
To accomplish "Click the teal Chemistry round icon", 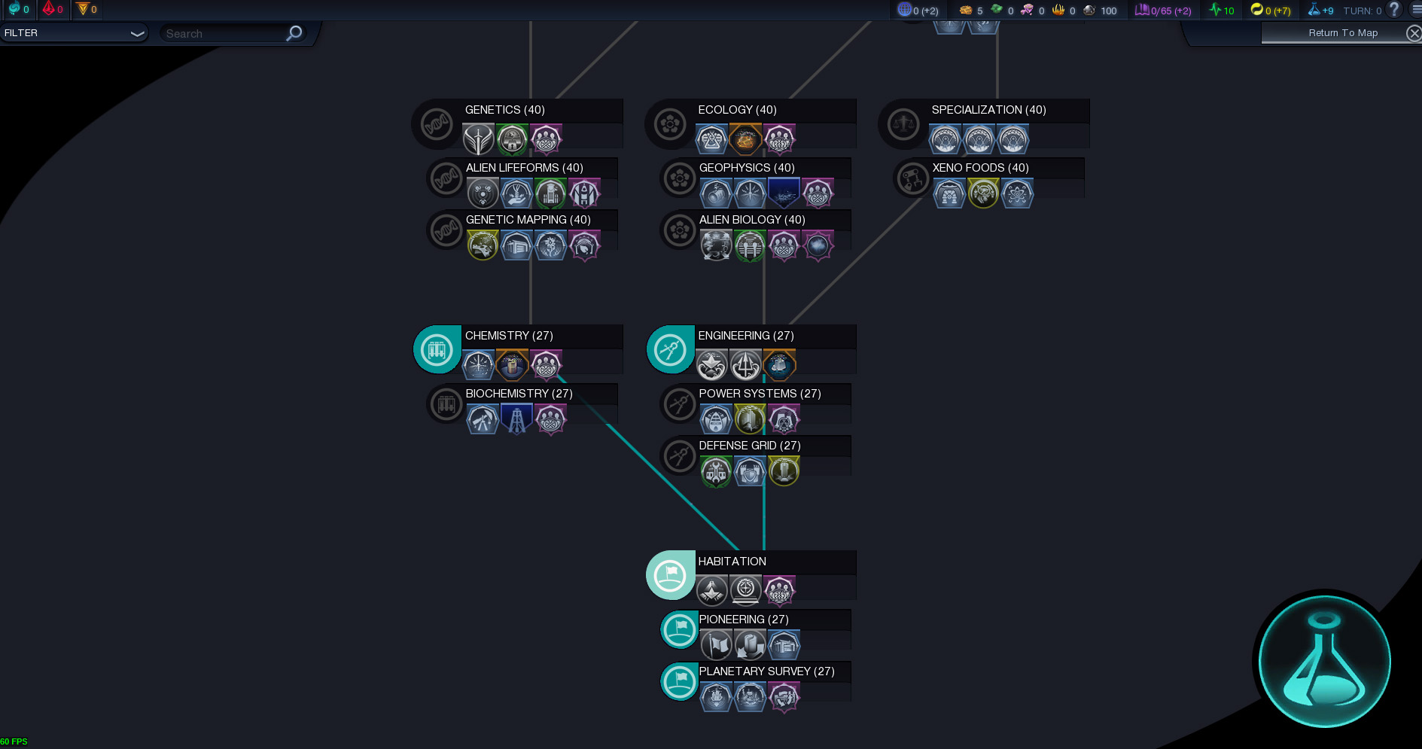I will point(437,350).
